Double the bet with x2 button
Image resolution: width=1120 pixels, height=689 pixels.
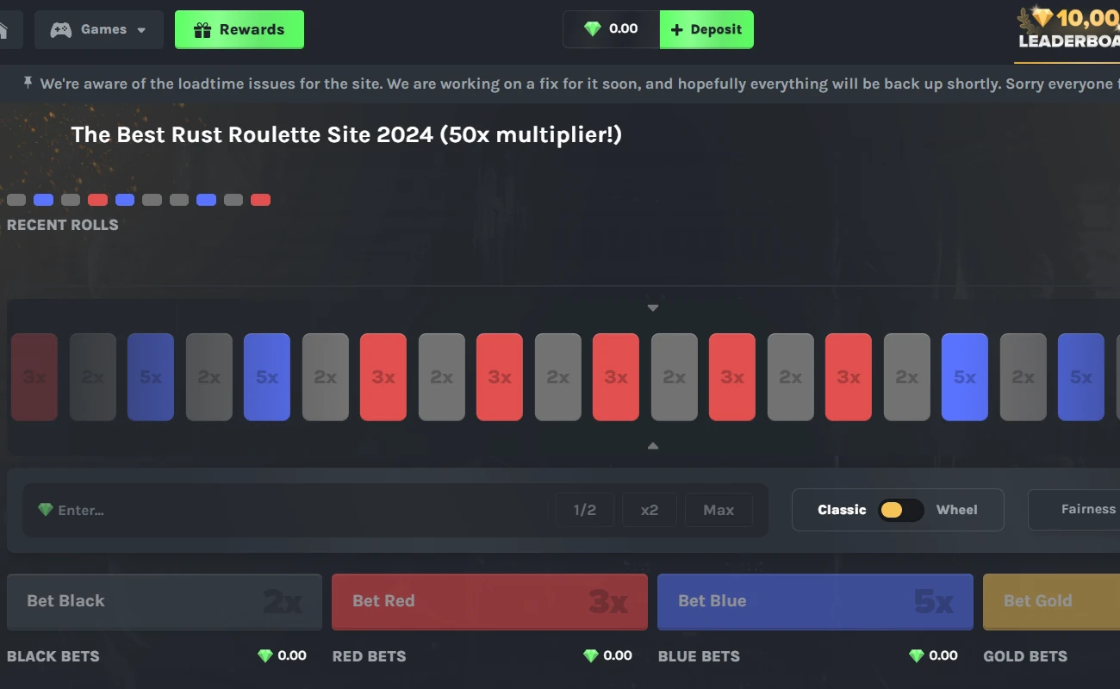point(650,510)
